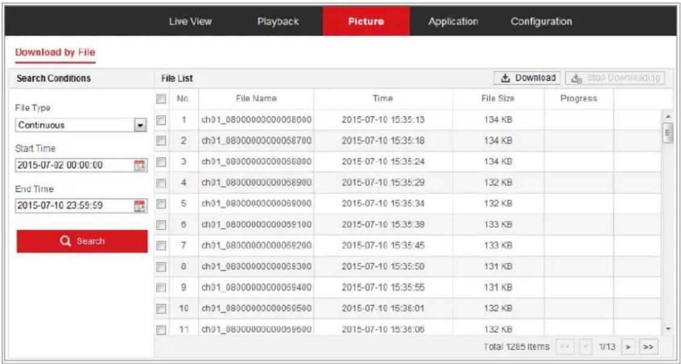Select the Download by File sub-tab
The image size is (681, 364).
(55, 53)
